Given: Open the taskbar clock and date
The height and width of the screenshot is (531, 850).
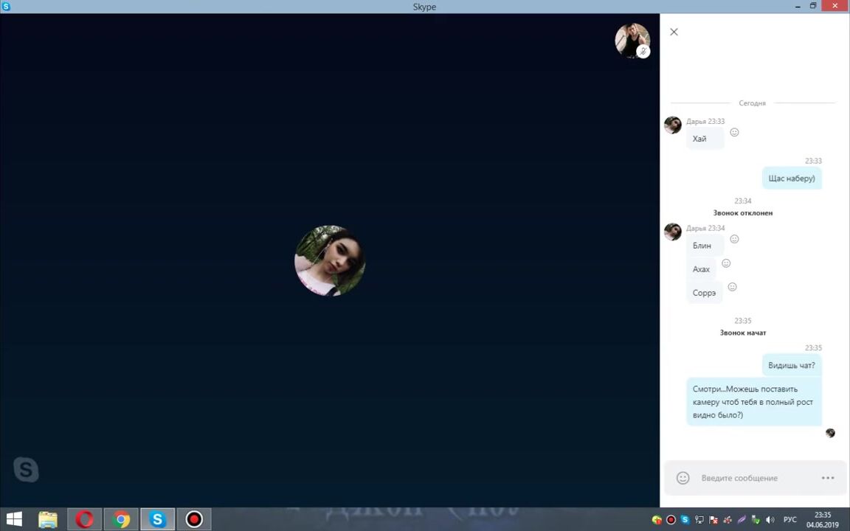Looking at the screenshot, I should coord(822,519).
